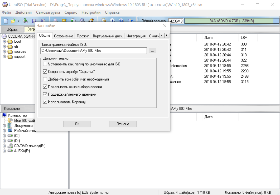Click the Exit door toolbar icon
The image size is (280, 195).
pos(130,20)
